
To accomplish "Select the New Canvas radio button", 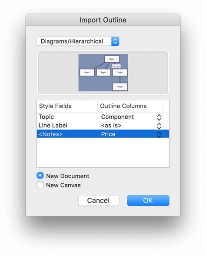I will coord(40,185).
